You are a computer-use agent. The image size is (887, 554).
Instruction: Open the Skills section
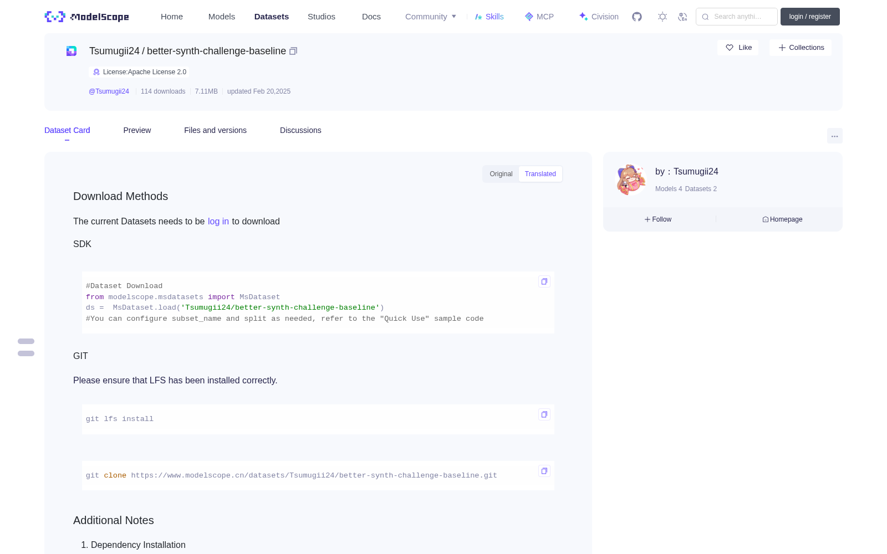click(x=489, y=17)
